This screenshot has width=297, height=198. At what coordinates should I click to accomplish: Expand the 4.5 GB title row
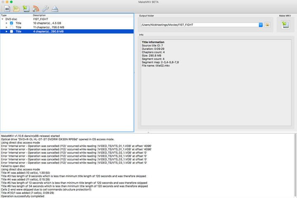(x=7, y=23)
